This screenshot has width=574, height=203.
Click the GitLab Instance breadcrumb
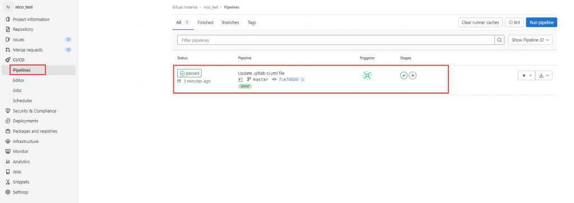(x=185, y=7)
